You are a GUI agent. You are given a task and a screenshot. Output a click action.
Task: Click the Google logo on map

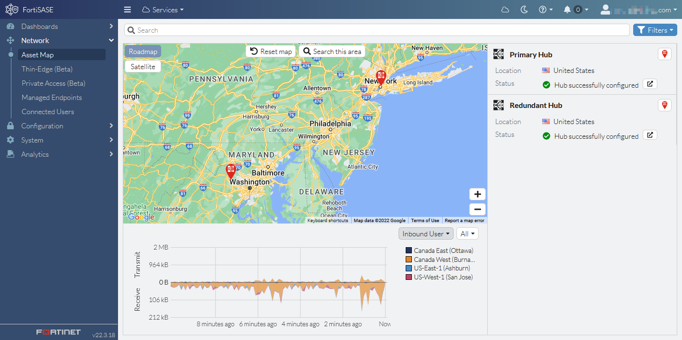141,217
